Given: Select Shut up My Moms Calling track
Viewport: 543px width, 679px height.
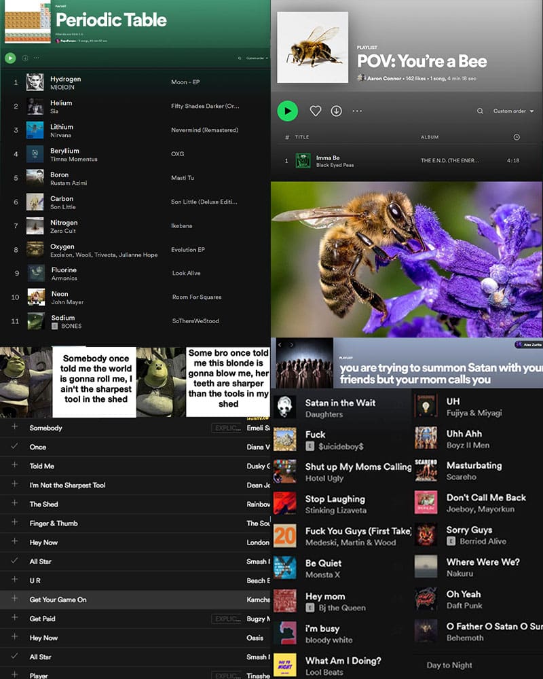Looking at the screenshot, I should (342, 472).
